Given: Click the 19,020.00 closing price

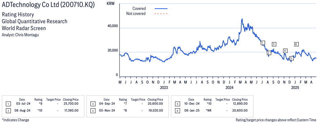Looking at the screenshot, I should point(156,110).
